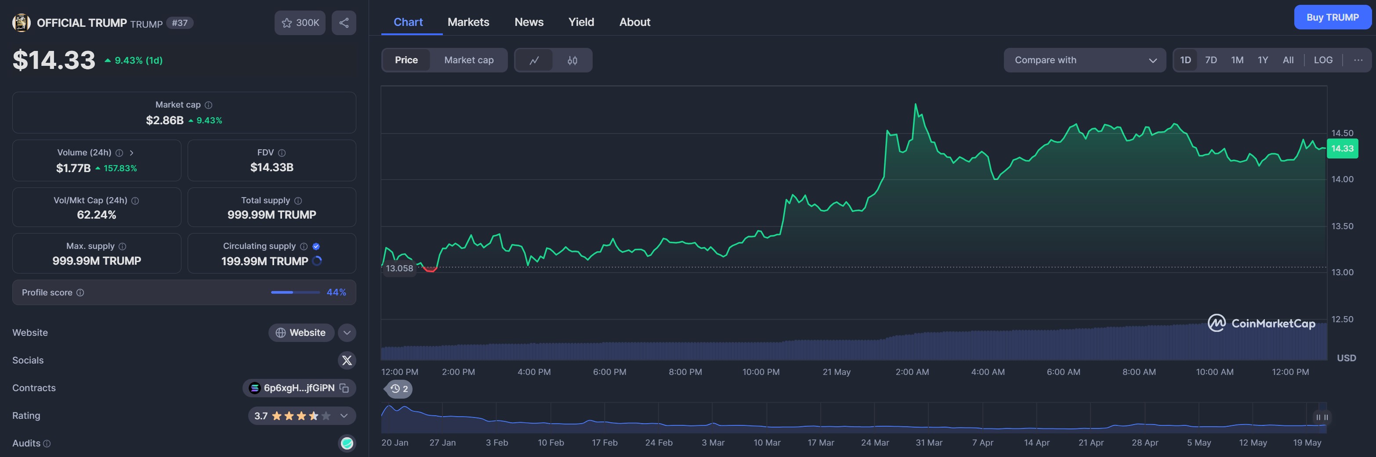Open the Chart tab
Screen dimensions: 1376x457
(408, 22)
